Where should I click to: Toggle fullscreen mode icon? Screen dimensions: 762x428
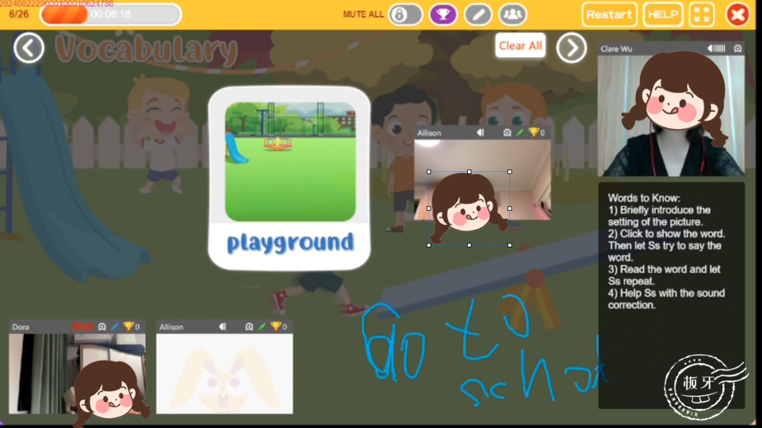(x=702, y=15)
